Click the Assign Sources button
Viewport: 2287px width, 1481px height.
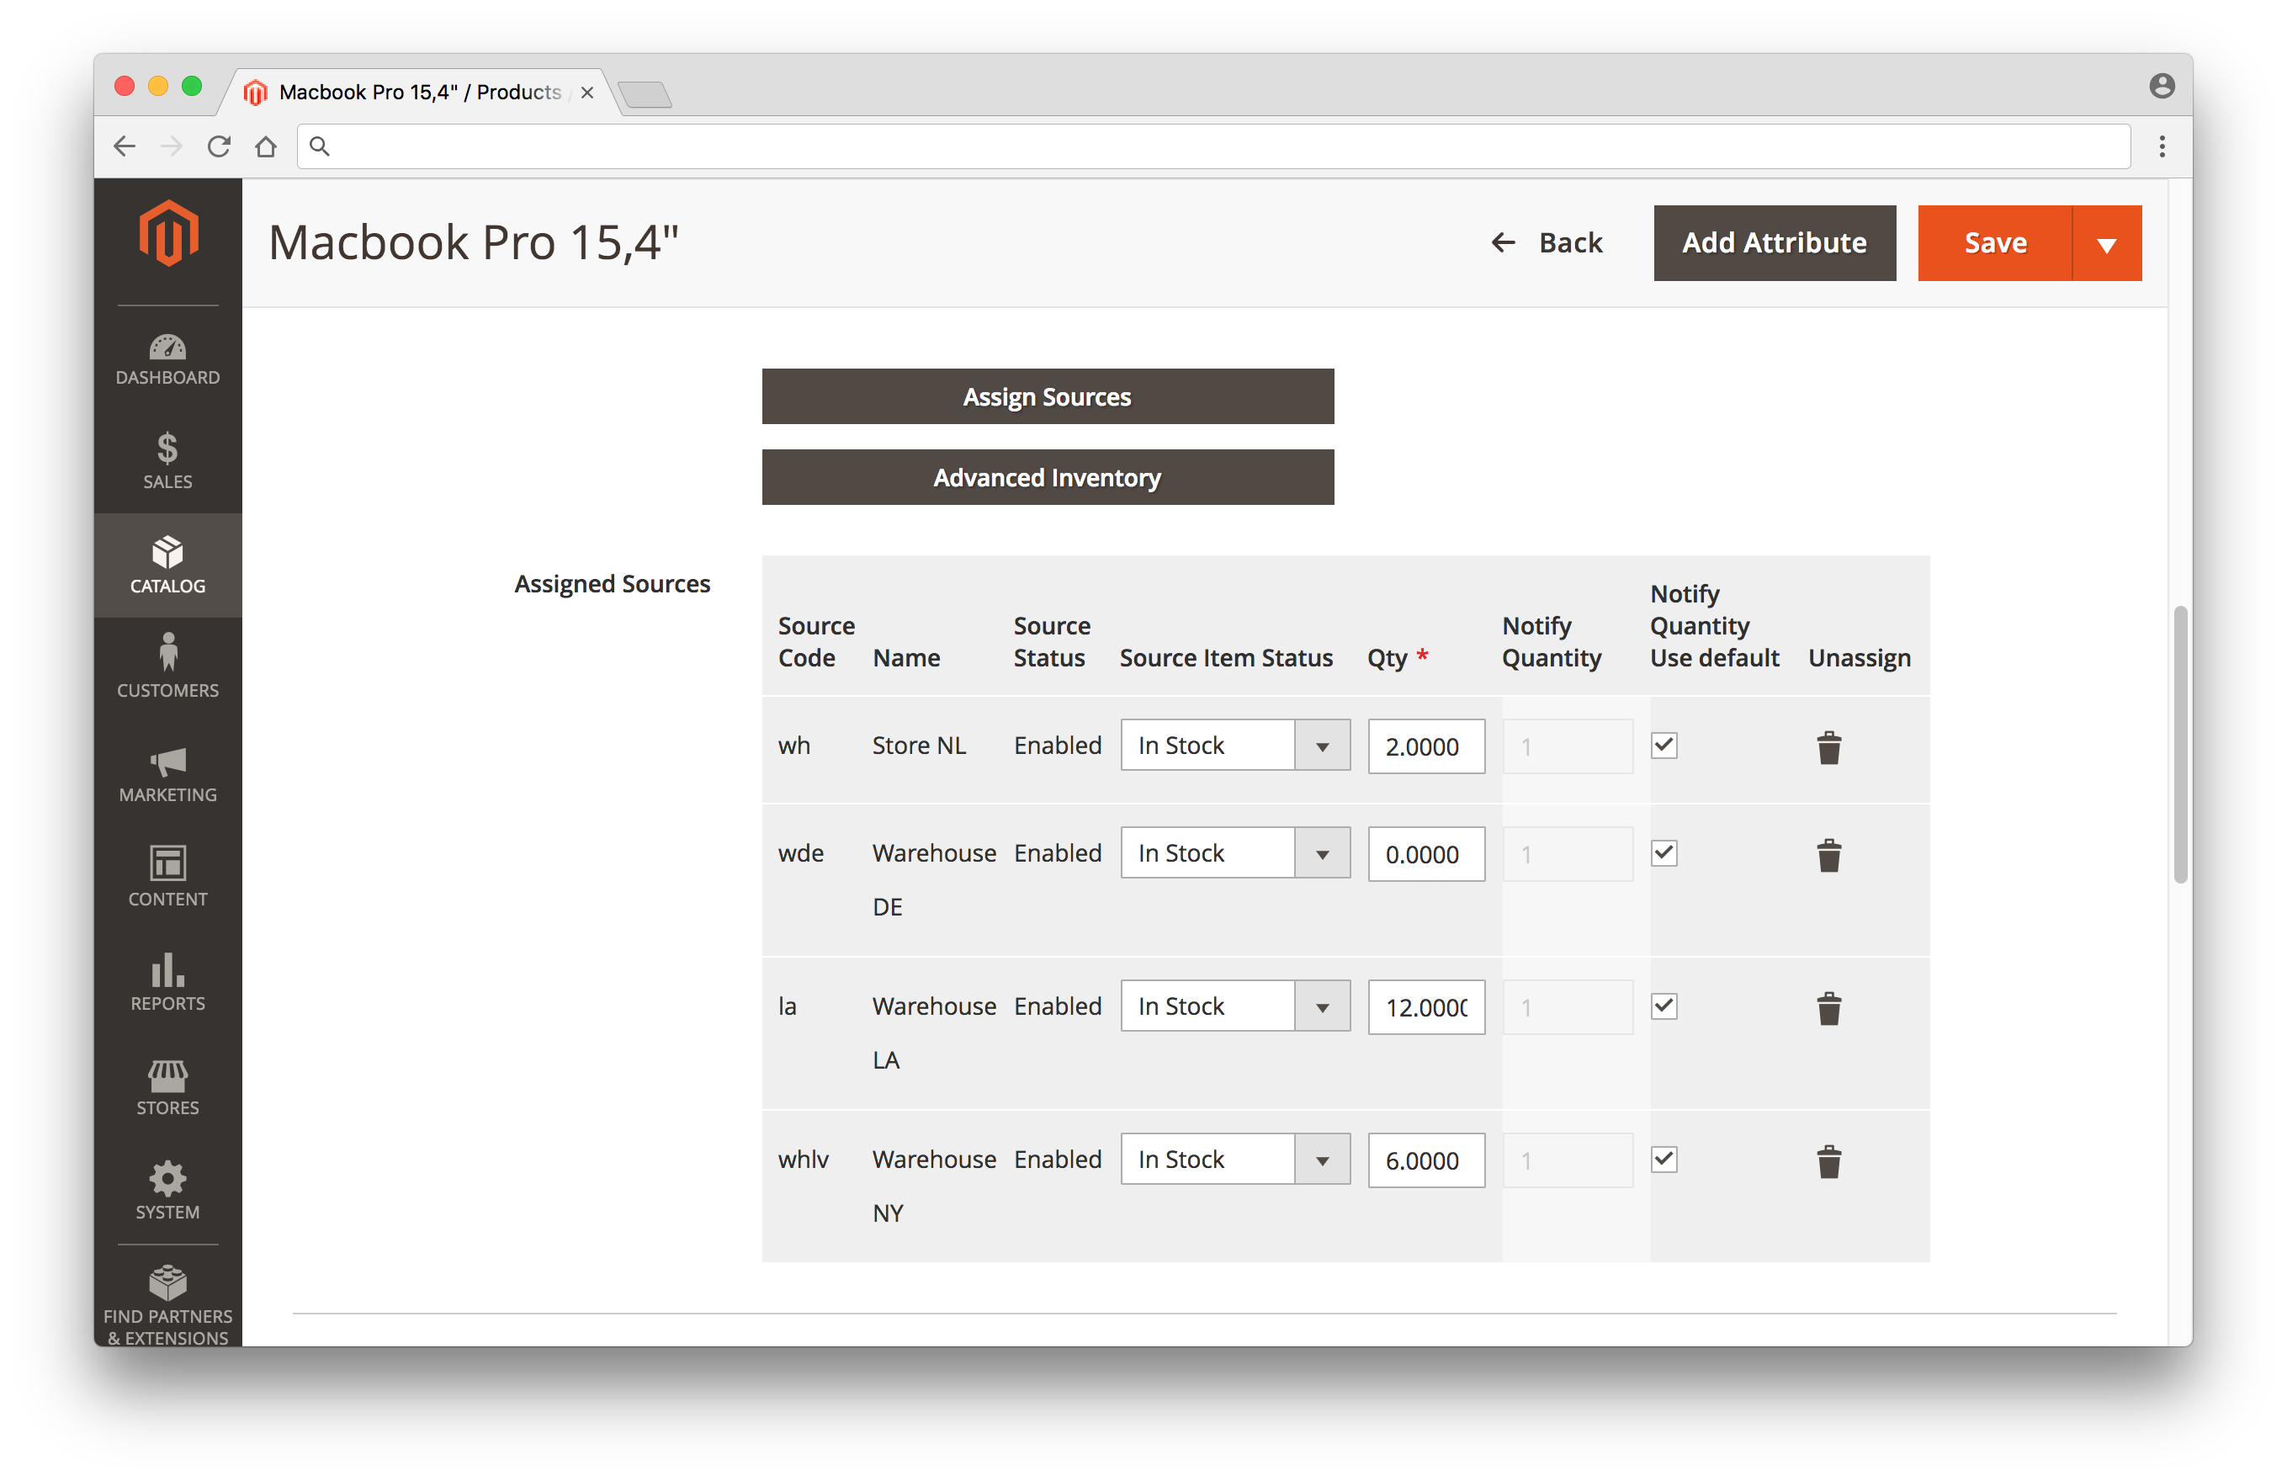click(x=1048, y=397)
